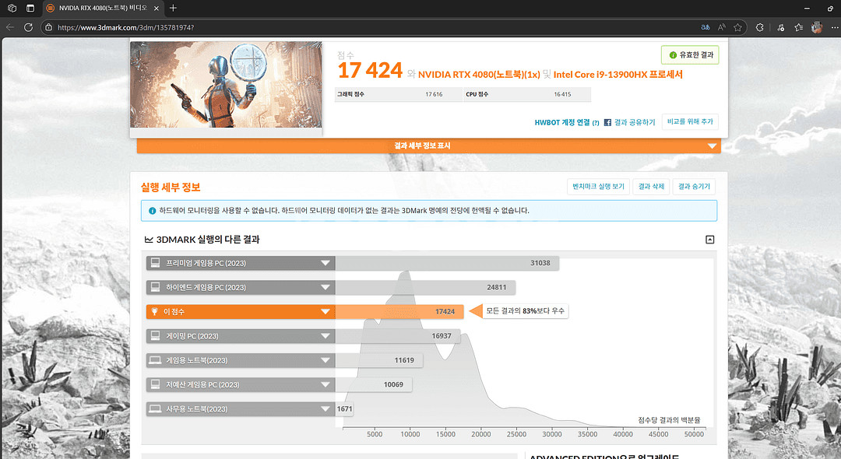
Task: Click the chart icon beside 3DMARK 실행의 다른 결과
Action: pos(149,240)
